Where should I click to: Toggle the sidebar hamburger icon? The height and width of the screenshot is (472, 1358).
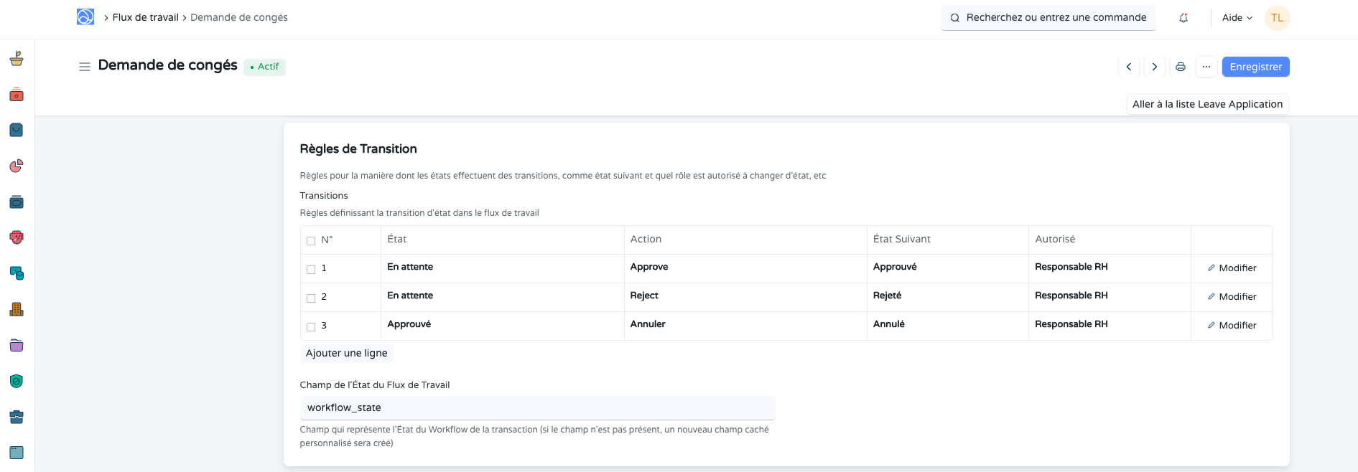85,67
